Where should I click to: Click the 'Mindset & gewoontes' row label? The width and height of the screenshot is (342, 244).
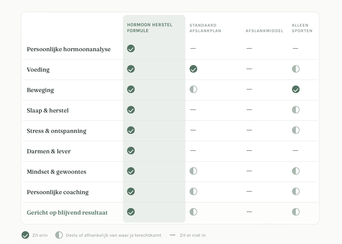[57, 172]
